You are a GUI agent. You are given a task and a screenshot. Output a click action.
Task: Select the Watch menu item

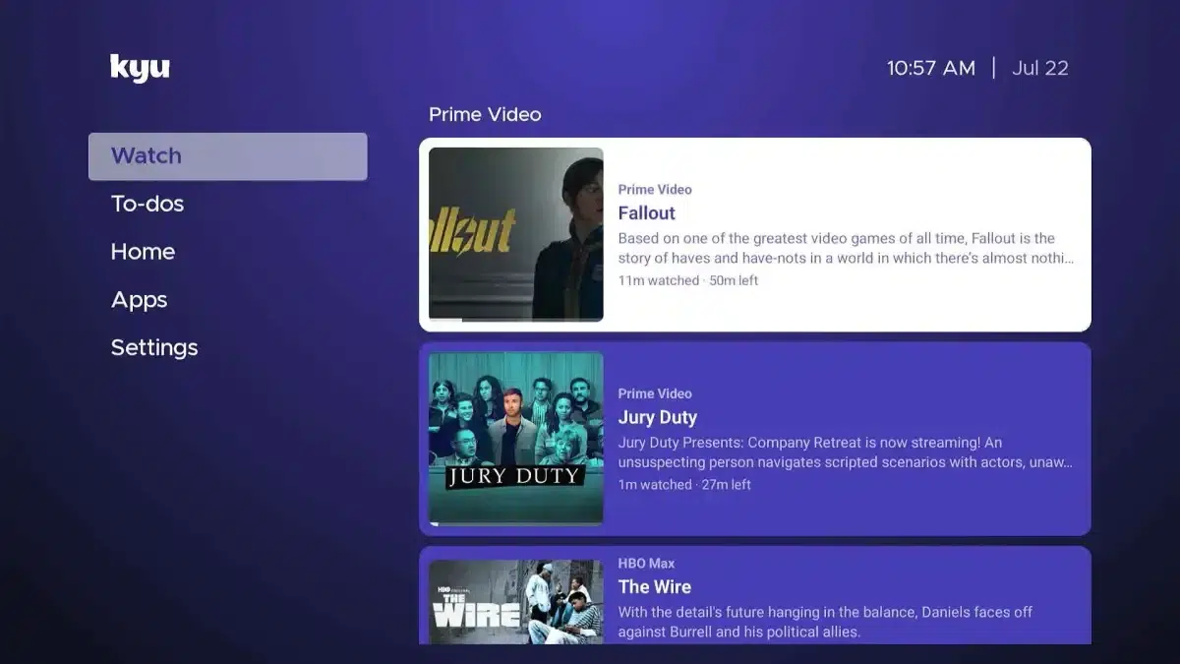pos(227,156)
